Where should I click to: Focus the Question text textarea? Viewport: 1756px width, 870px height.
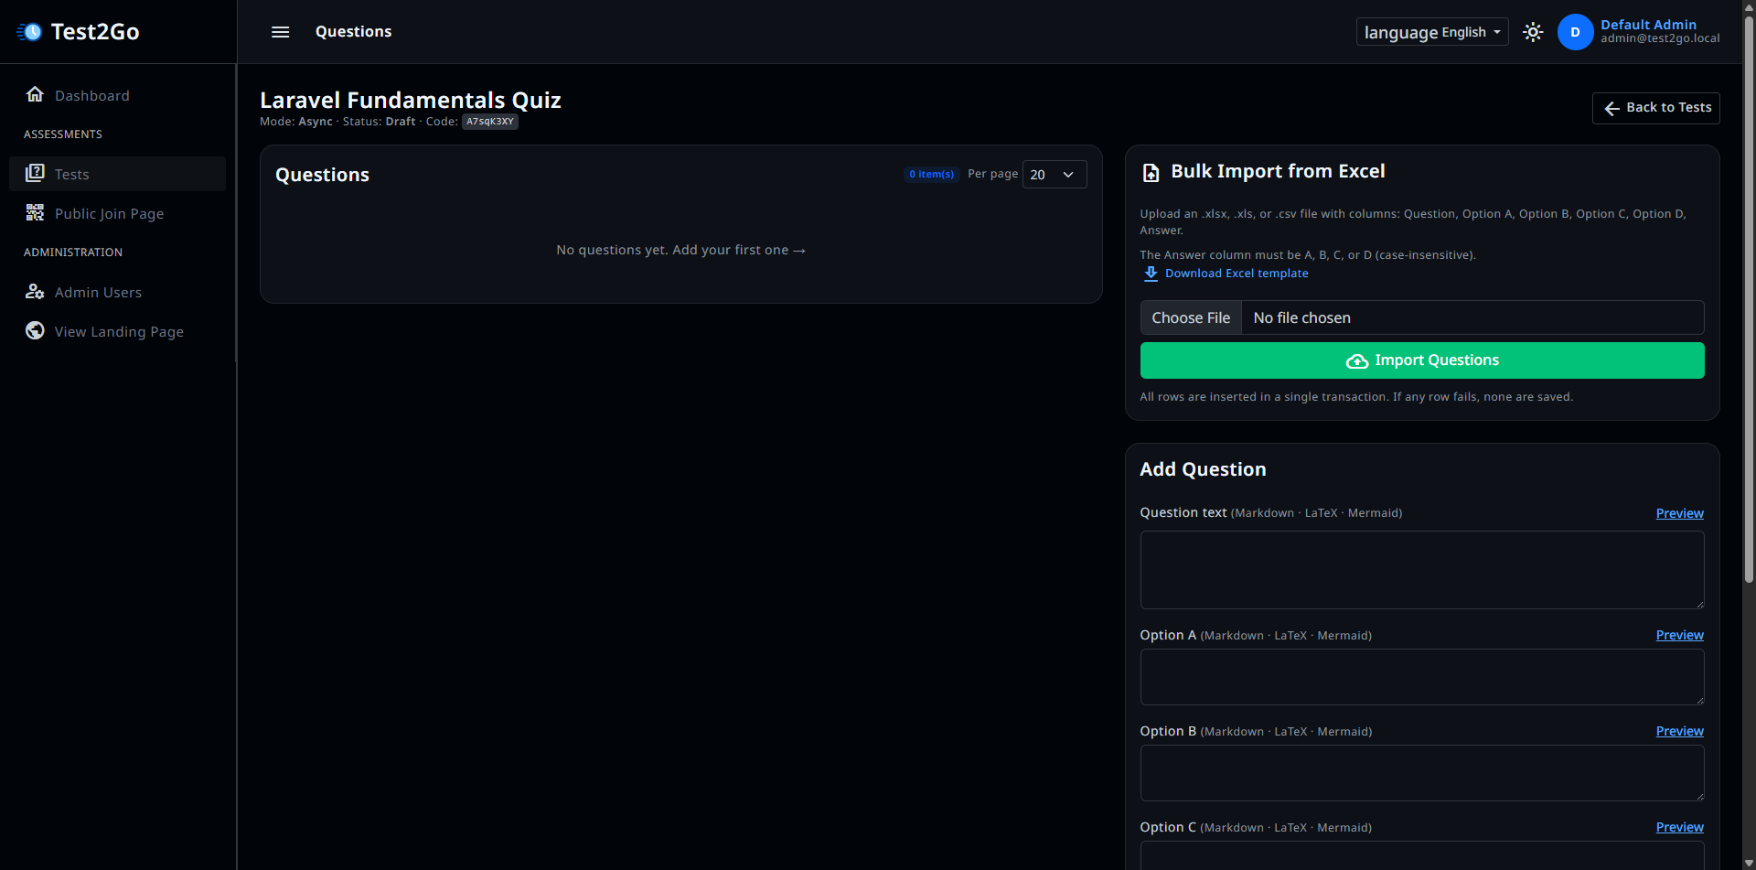point(1422,570)
